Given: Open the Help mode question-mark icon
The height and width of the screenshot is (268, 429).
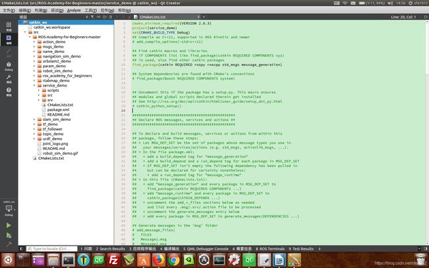Looking at the screenshot, I should pyautogui.click(x=9, y=92).
